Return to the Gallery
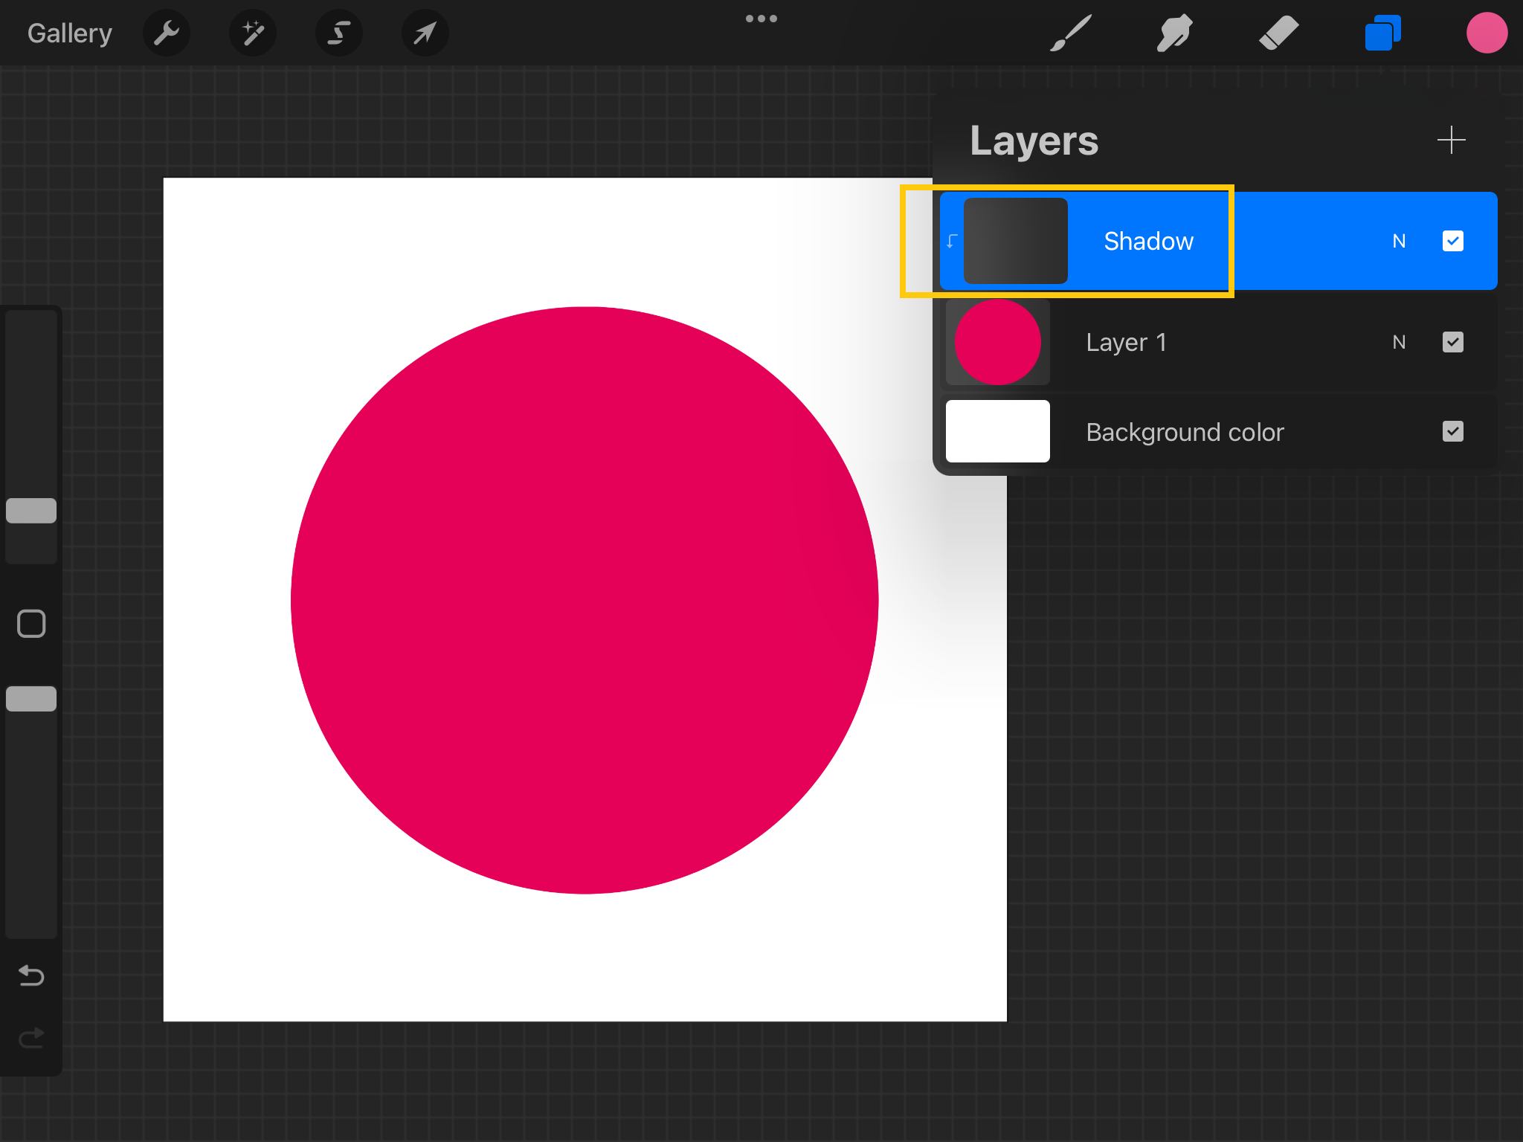 click(69, 33)
